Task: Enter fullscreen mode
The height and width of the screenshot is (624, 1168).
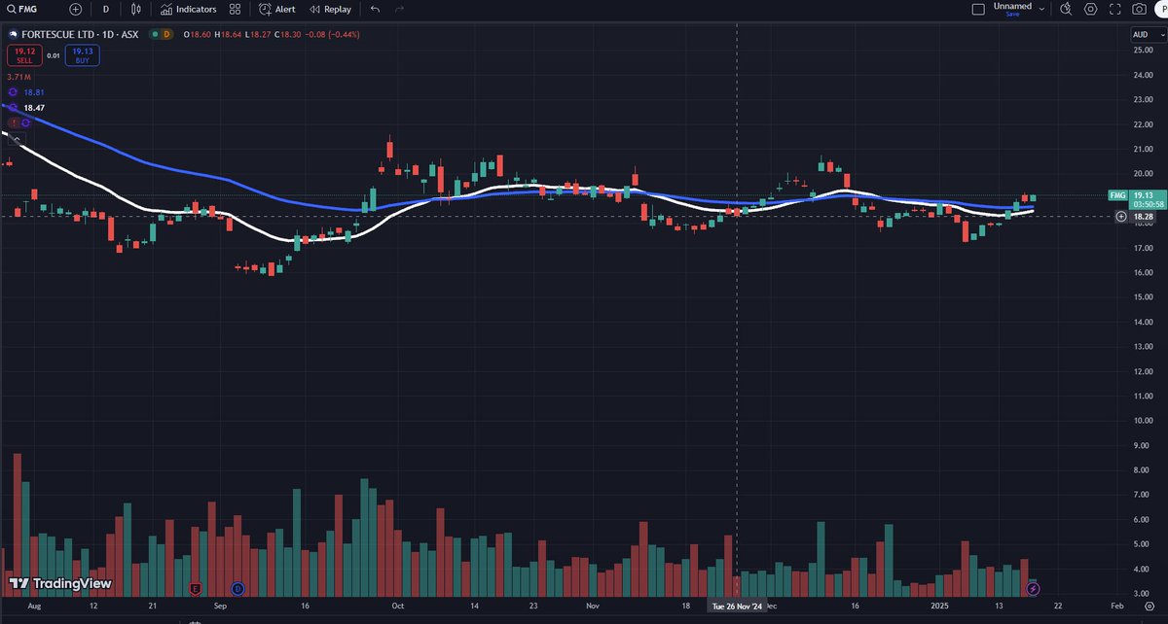Action: click(1114, 9)
